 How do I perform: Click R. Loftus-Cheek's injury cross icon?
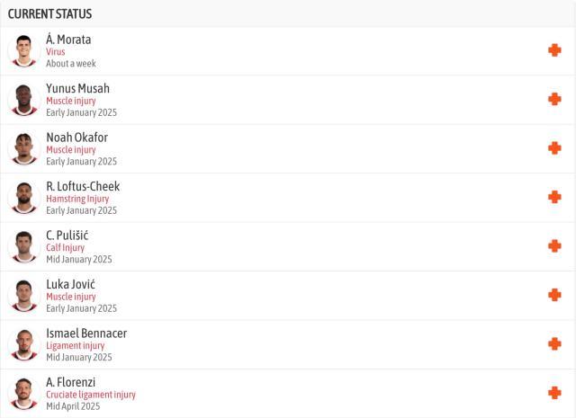(x=554, y=197)
